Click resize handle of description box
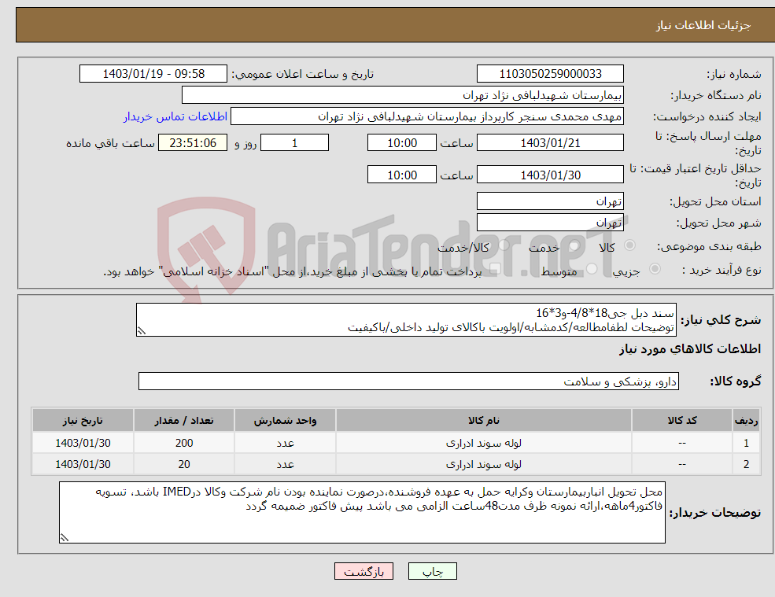 coord(142,331)
